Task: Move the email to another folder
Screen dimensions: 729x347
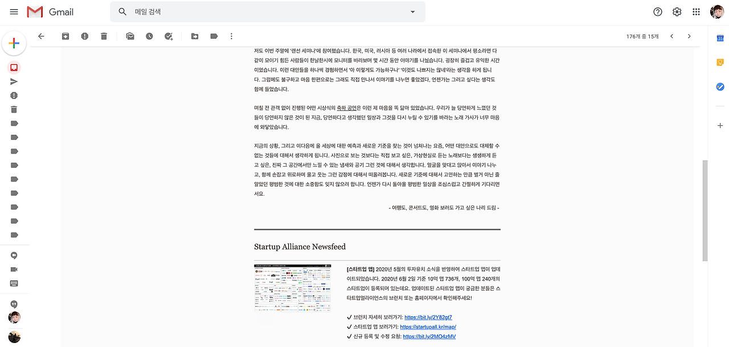Action: pyautogui.click(x=194, y=35)
